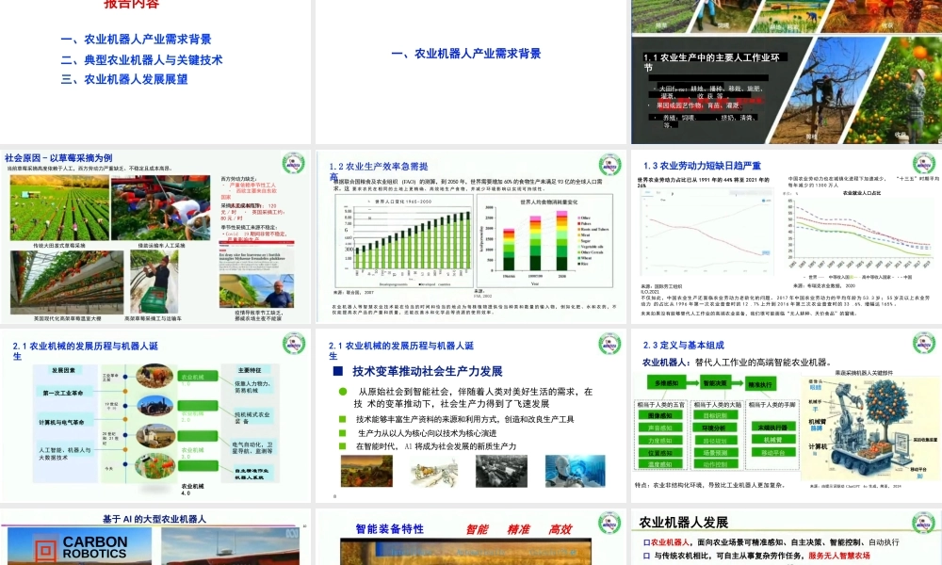Click the 世界人口变化 1965-2050 bar chart
This screenshot has height=565, width=942.
click(404, 242)
